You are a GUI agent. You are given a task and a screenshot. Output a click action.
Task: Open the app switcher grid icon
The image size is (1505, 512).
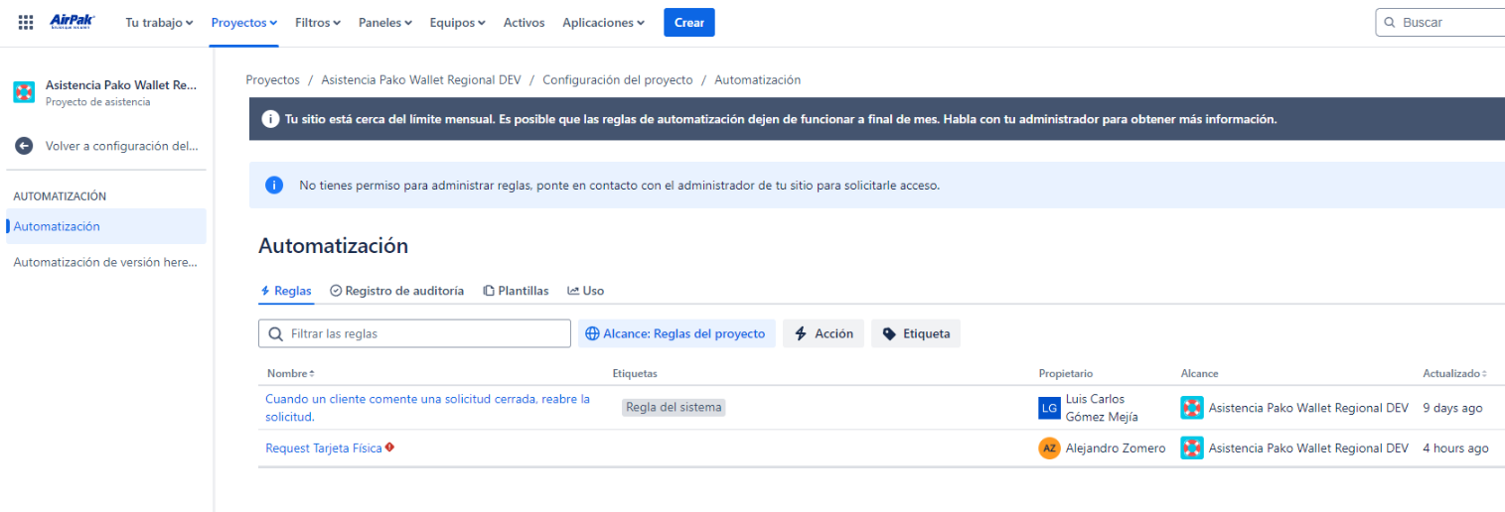tap(26, 22)
